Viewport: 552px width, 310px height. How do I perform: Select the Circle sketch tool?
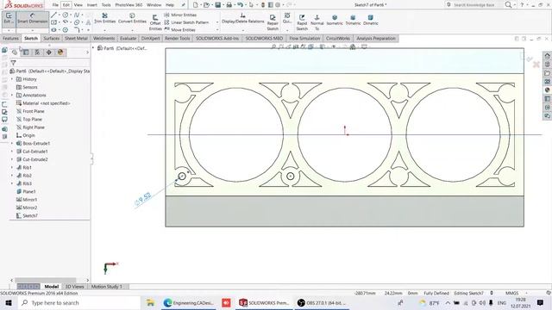pyautogui.click(x=66, y=15)
